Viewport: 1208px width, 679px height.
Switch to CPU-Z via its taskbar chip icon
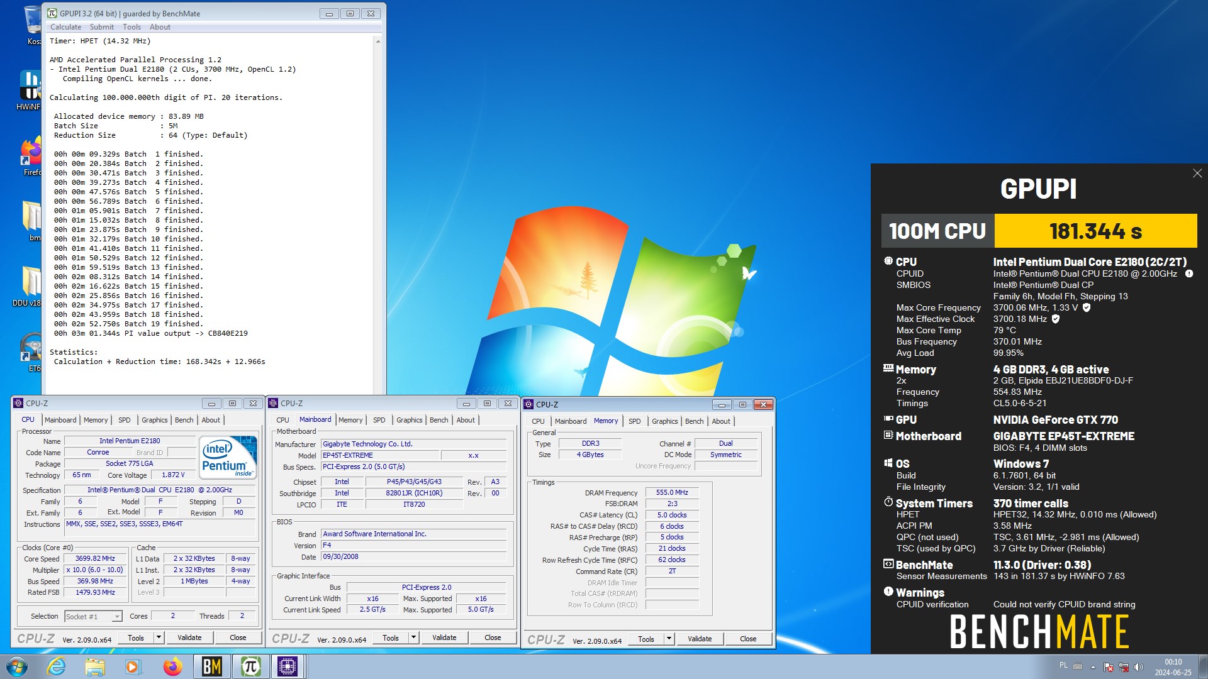point(288,666)
